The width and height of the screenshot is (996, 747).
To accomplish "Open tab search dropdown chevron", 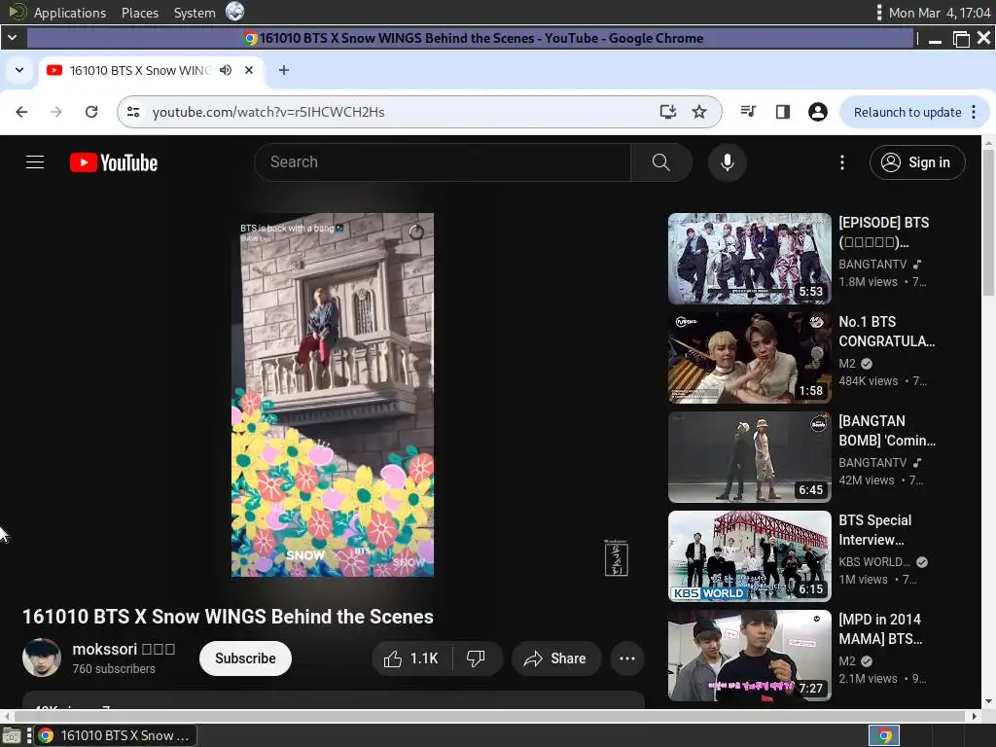I will [19, 70].
